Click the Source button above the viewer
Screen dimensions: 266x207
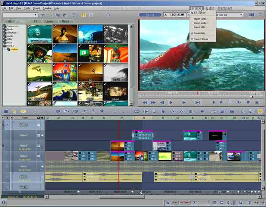tap(150, 15)
